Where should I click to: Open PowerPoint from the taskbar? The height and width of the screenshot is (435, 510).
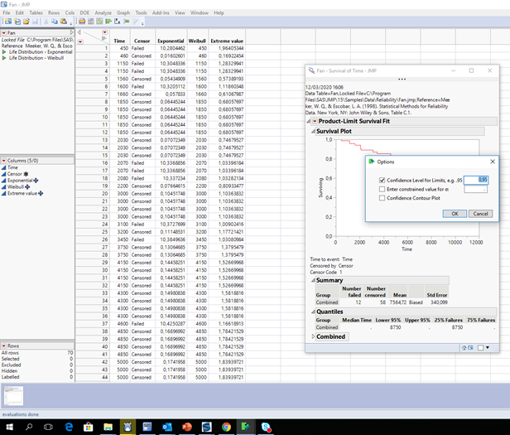[187, 427]
